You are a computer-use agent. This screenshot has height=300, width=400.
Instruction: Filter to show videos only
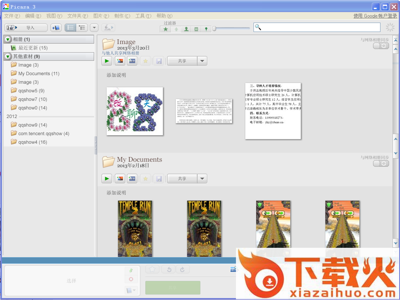(196, 29)
